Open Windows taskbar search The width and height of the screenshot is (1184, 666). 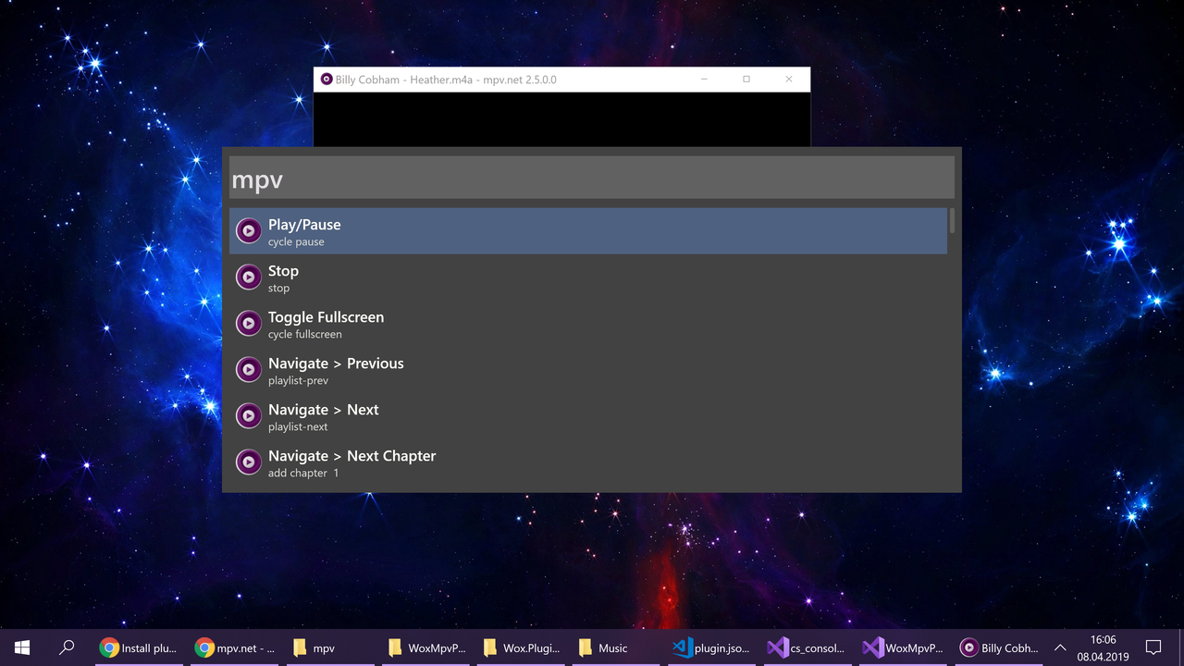pos(67,647)
